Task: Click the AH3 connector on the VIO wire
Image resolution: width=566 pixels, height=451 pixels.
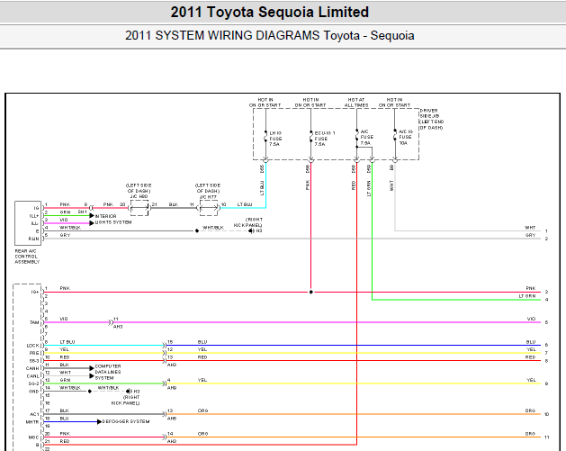Action: click(x=112, y=322)
